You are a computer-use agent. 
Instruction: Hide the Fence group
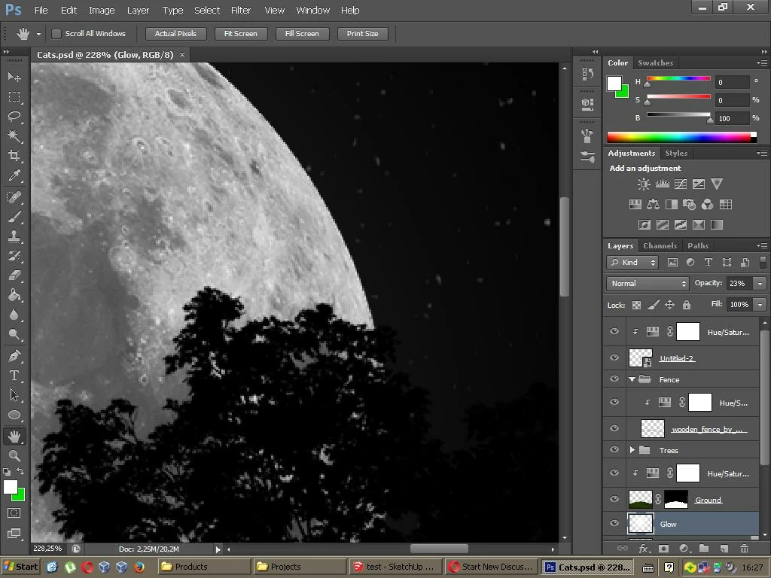(x=614, y=379)
